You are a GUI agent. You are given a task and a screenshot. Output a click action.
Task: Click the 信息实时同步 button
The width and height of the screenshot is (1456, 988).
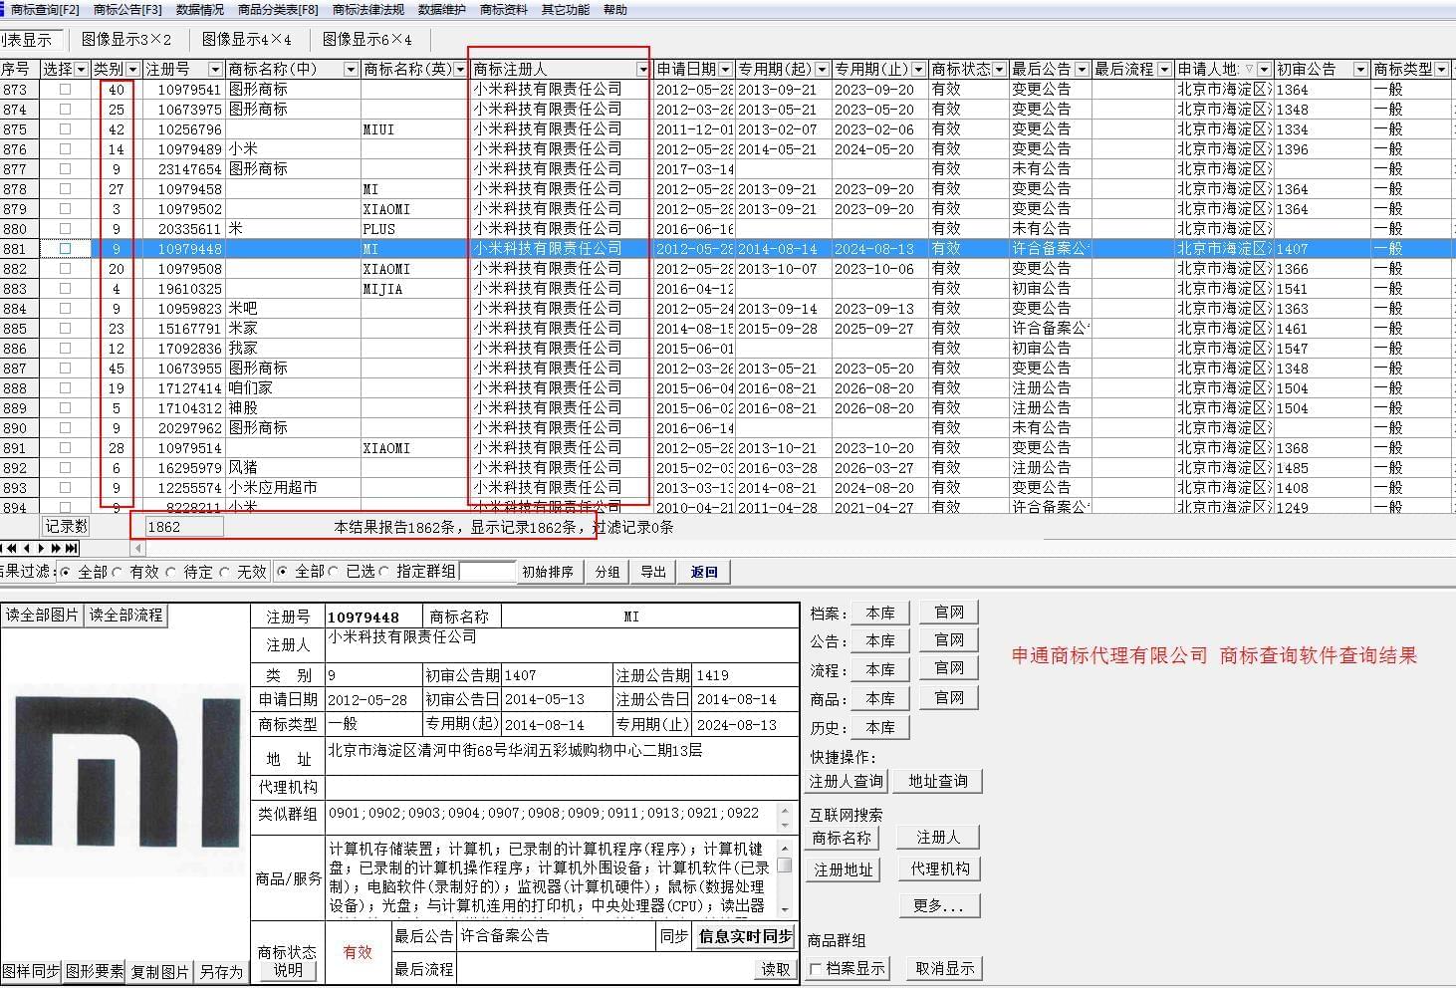746,936
